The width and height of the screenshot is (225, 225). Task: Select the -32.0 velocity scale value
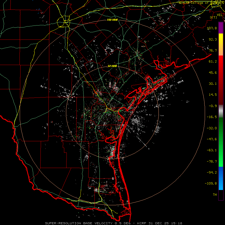[x=212, y=128]
